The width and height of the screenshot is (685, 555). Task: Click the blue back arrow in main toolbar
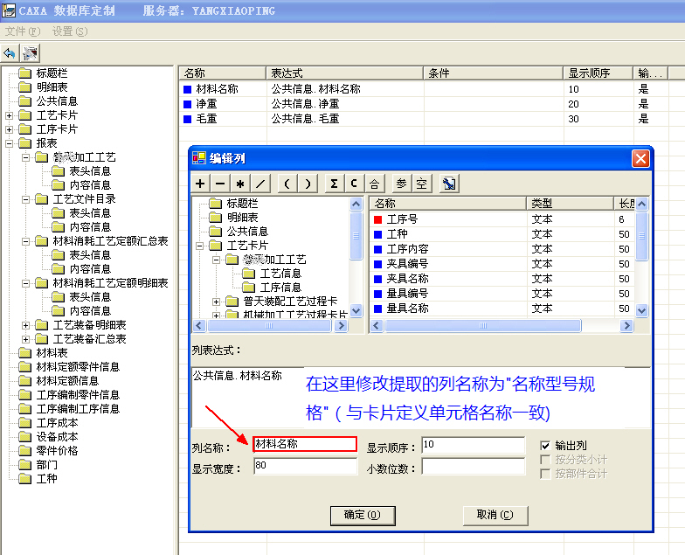pos(10,53)
